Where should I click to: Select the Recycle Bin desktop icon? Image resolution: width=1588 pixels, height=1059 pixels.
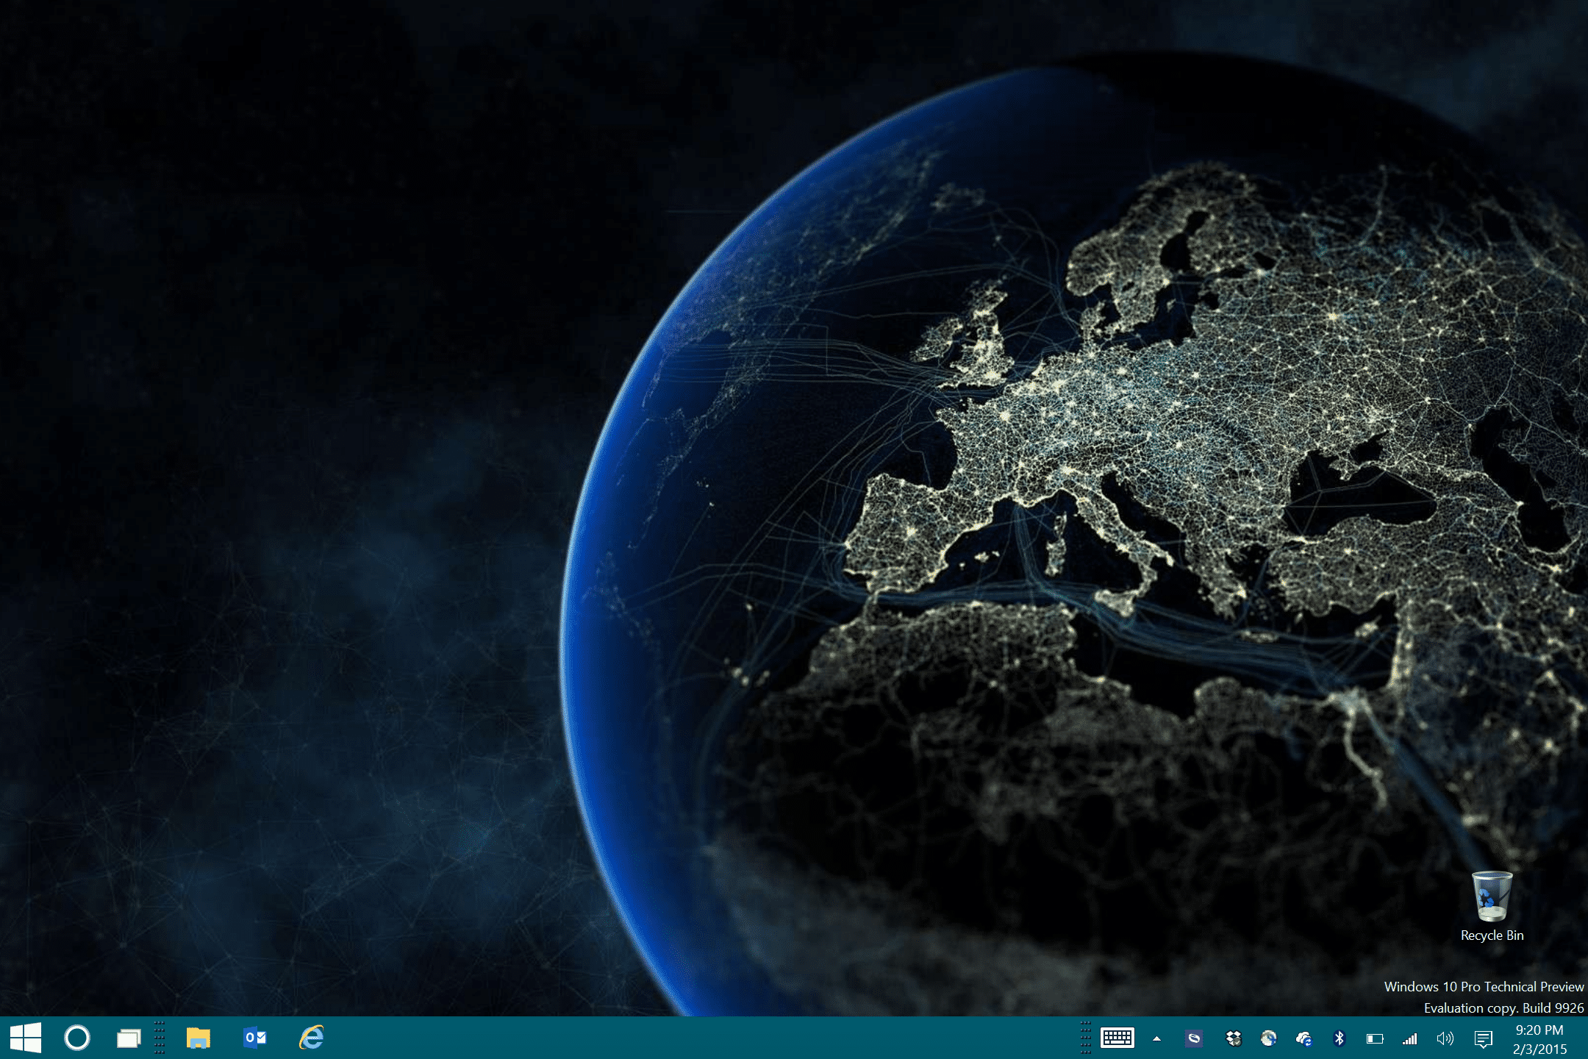(1492, 906)
